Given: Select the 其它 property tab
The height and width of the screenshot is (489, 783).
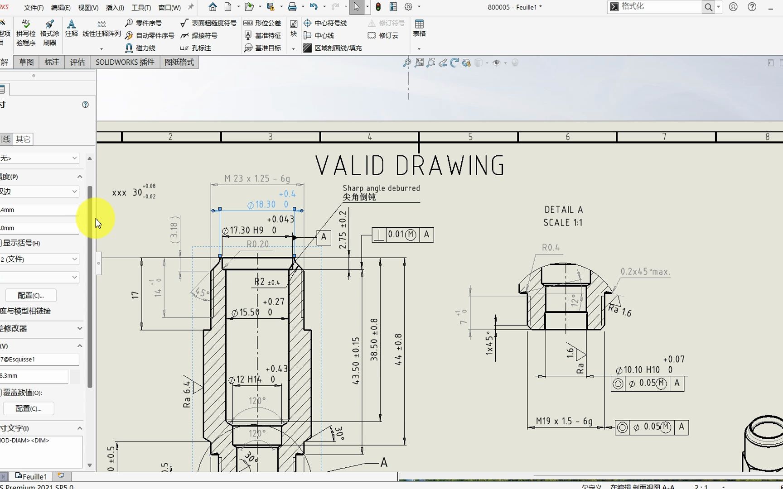Looking at the screenshot, I should (x=23, y=139).
